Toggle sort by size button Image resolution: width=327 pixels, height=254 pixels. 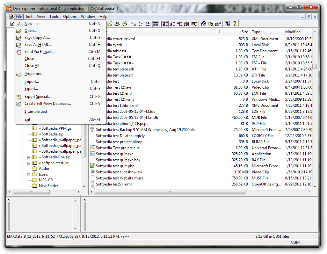pos(179,24)
